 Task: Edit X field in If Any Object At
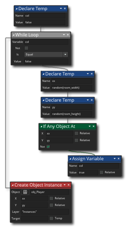pyautogui.click(x=59, y=133)
